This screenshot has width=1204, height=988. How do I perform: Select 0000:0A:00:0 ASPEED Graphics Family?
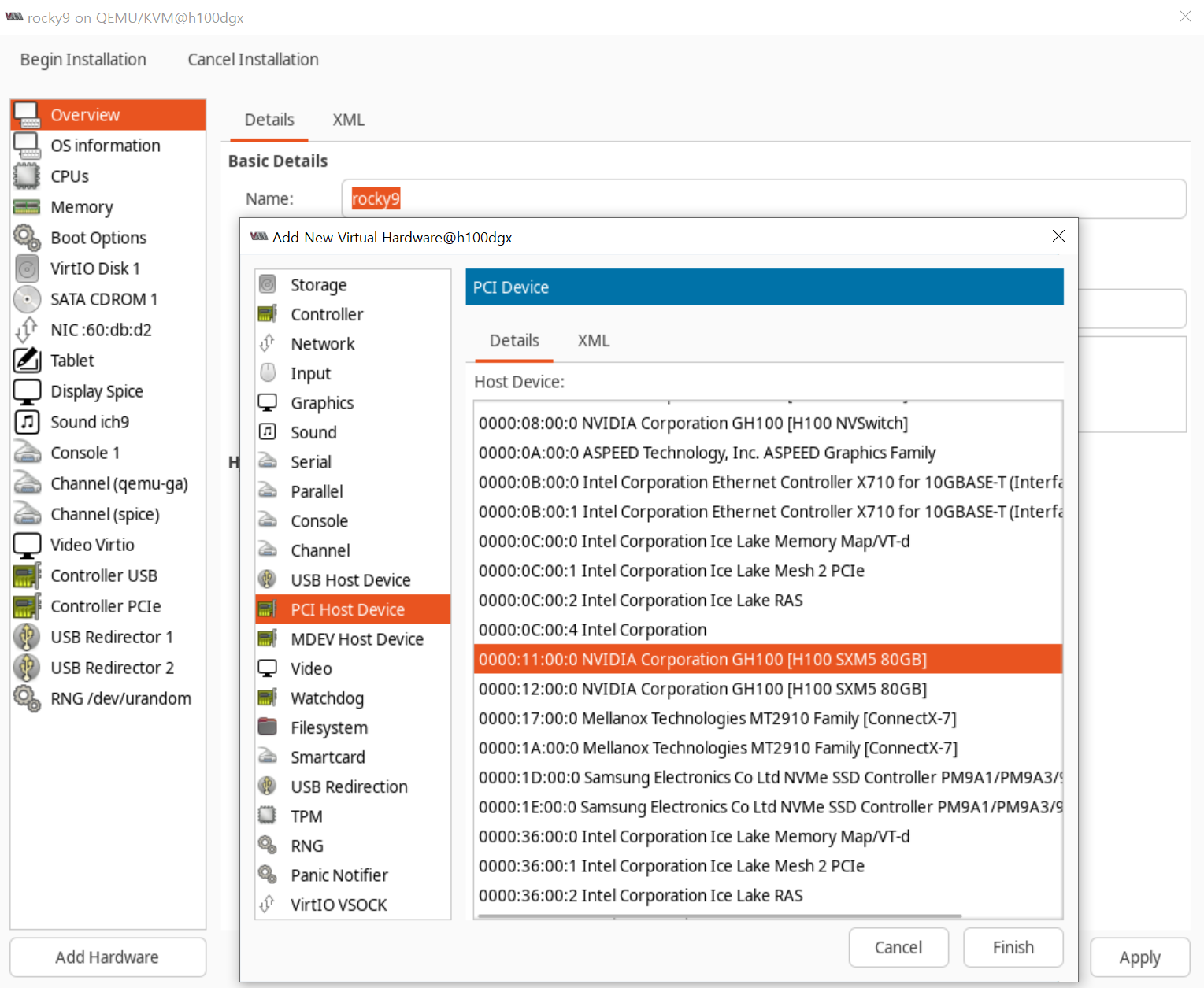pos(768,453)
